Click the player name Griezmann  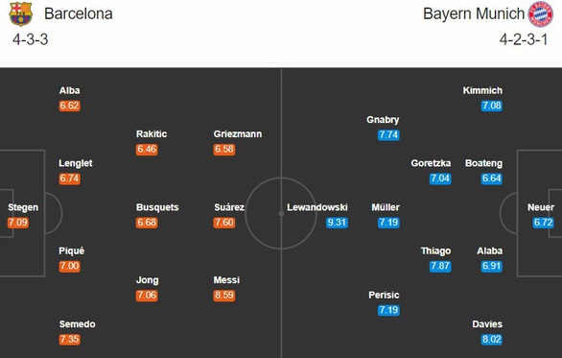pos(238,134)
